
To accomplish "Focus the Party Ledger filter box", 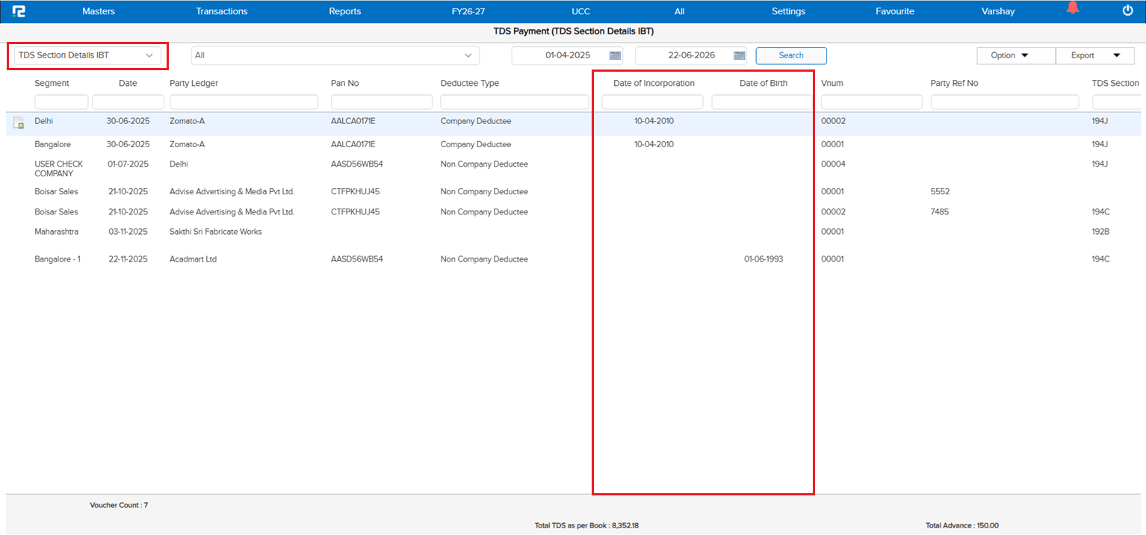I will coord(244,102).
